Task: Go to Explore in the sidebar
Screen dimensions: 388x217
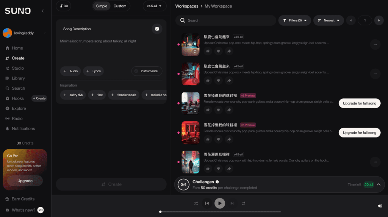Action: [19, 108]
